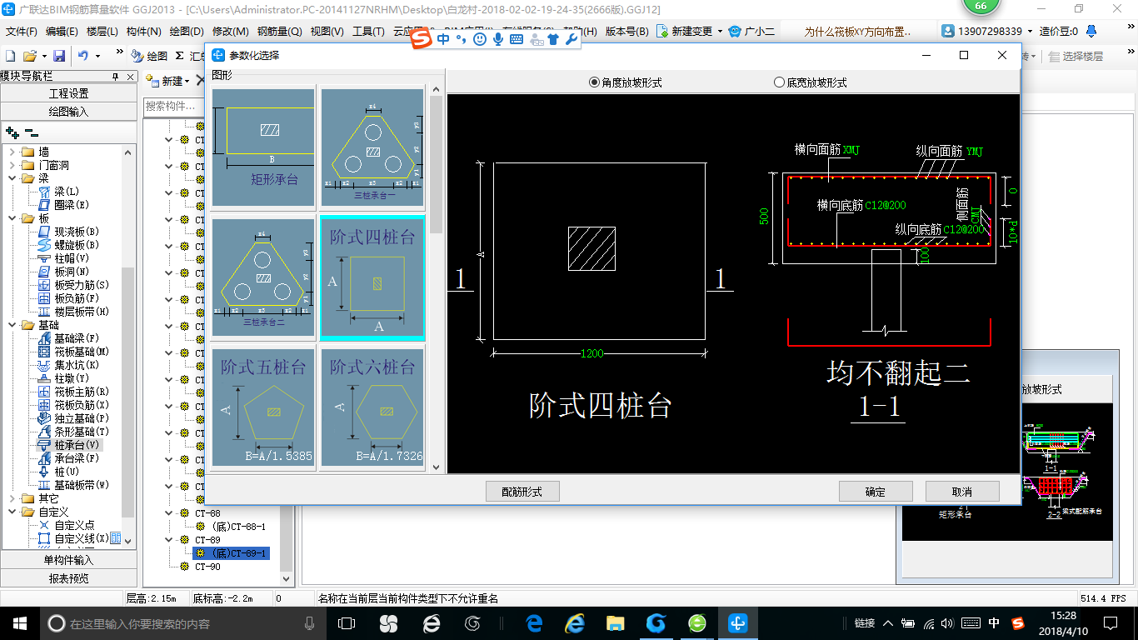The width and height of the screenshot is (1138, 640).
Task: Switch to 工程设置 navigation tab
Action: point(68,93)
